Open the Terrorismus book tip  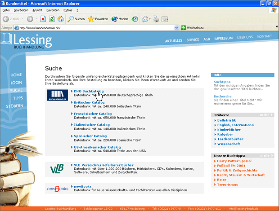coord(227,185)
